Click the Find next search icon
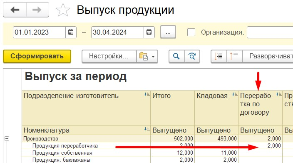Viewport: 293px width, 163px height. [192, 56]
